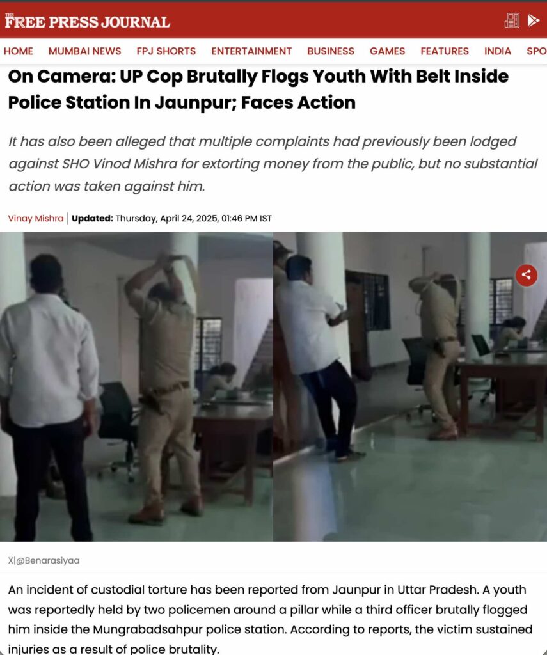
Task: Select FPJ SHORTS in navigation
Action: (x=166, y=51)
